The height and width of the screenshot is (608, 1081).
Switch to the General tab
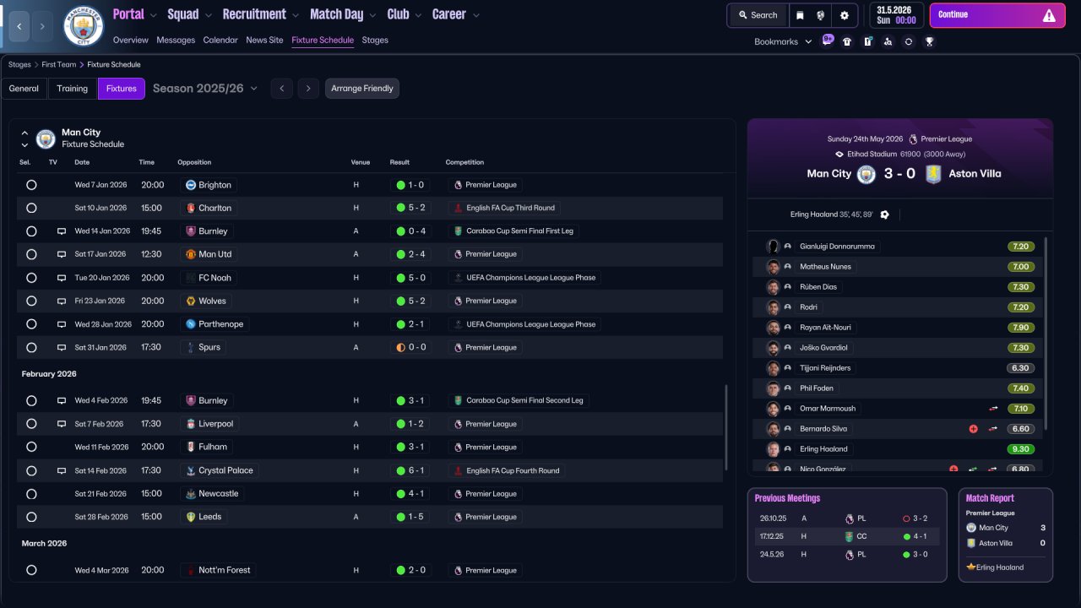click(x=24, y=89)
